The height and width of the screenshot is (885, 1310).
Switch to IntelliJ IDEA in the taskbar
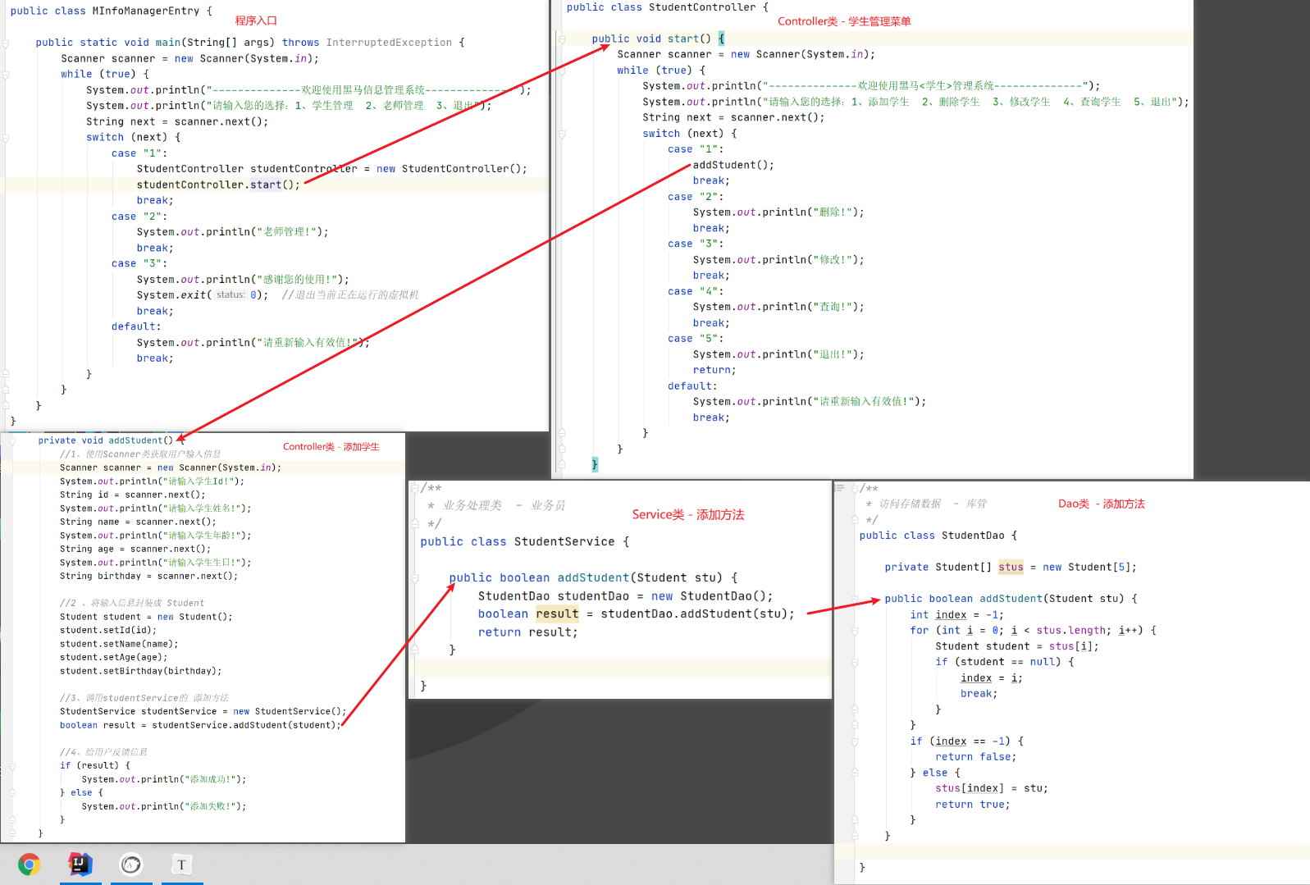tap(80, 864)
